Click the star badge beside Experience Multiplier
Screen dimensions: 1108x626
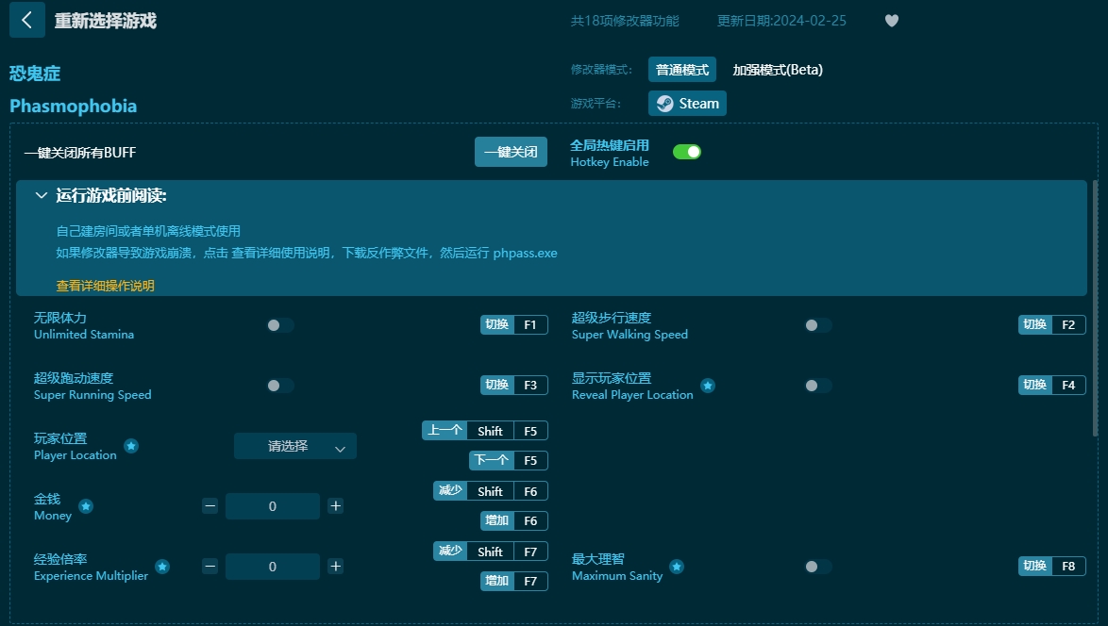(x=162, y=567)
